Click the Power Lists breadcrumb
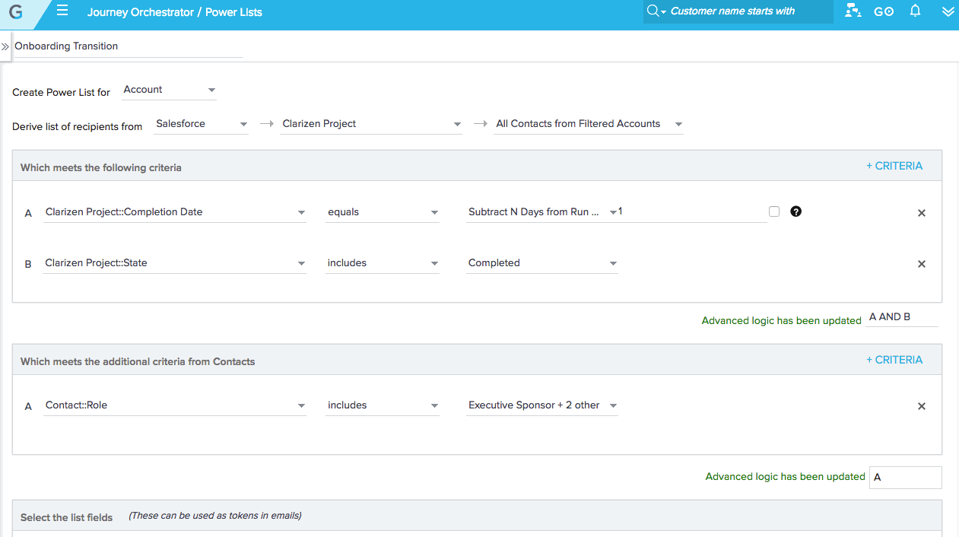Viewport: 959px width, 537px height. coord(234,12)
